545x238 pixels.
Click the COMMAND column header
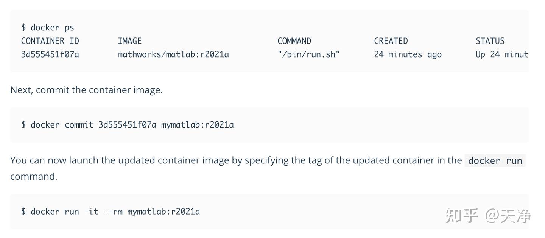[294, 41]
